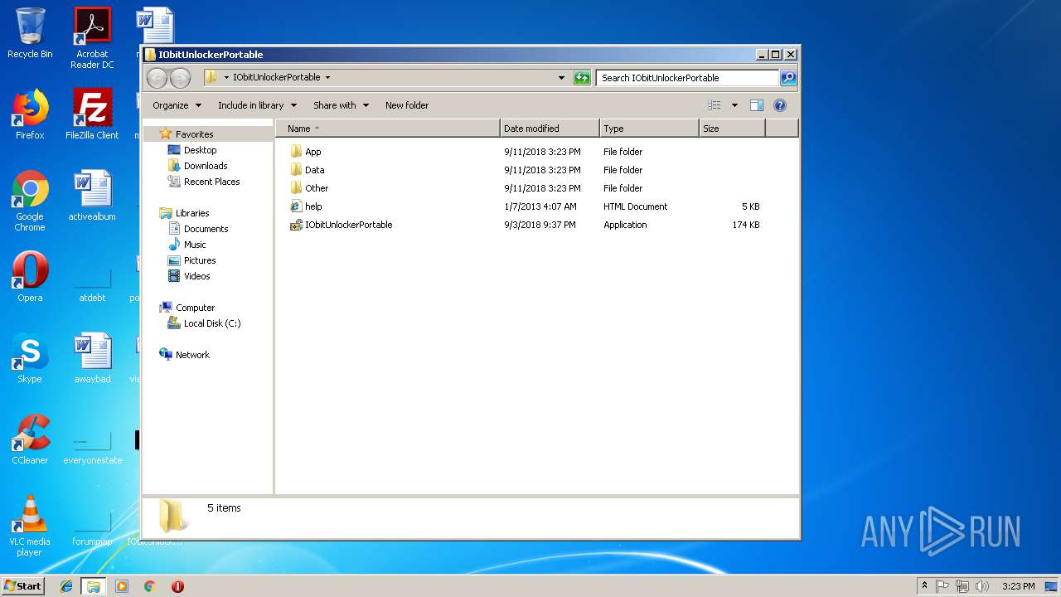
Task: Expand the breadcrumb arrow after IObitUnlockerPortable
Action: (327, 78)
